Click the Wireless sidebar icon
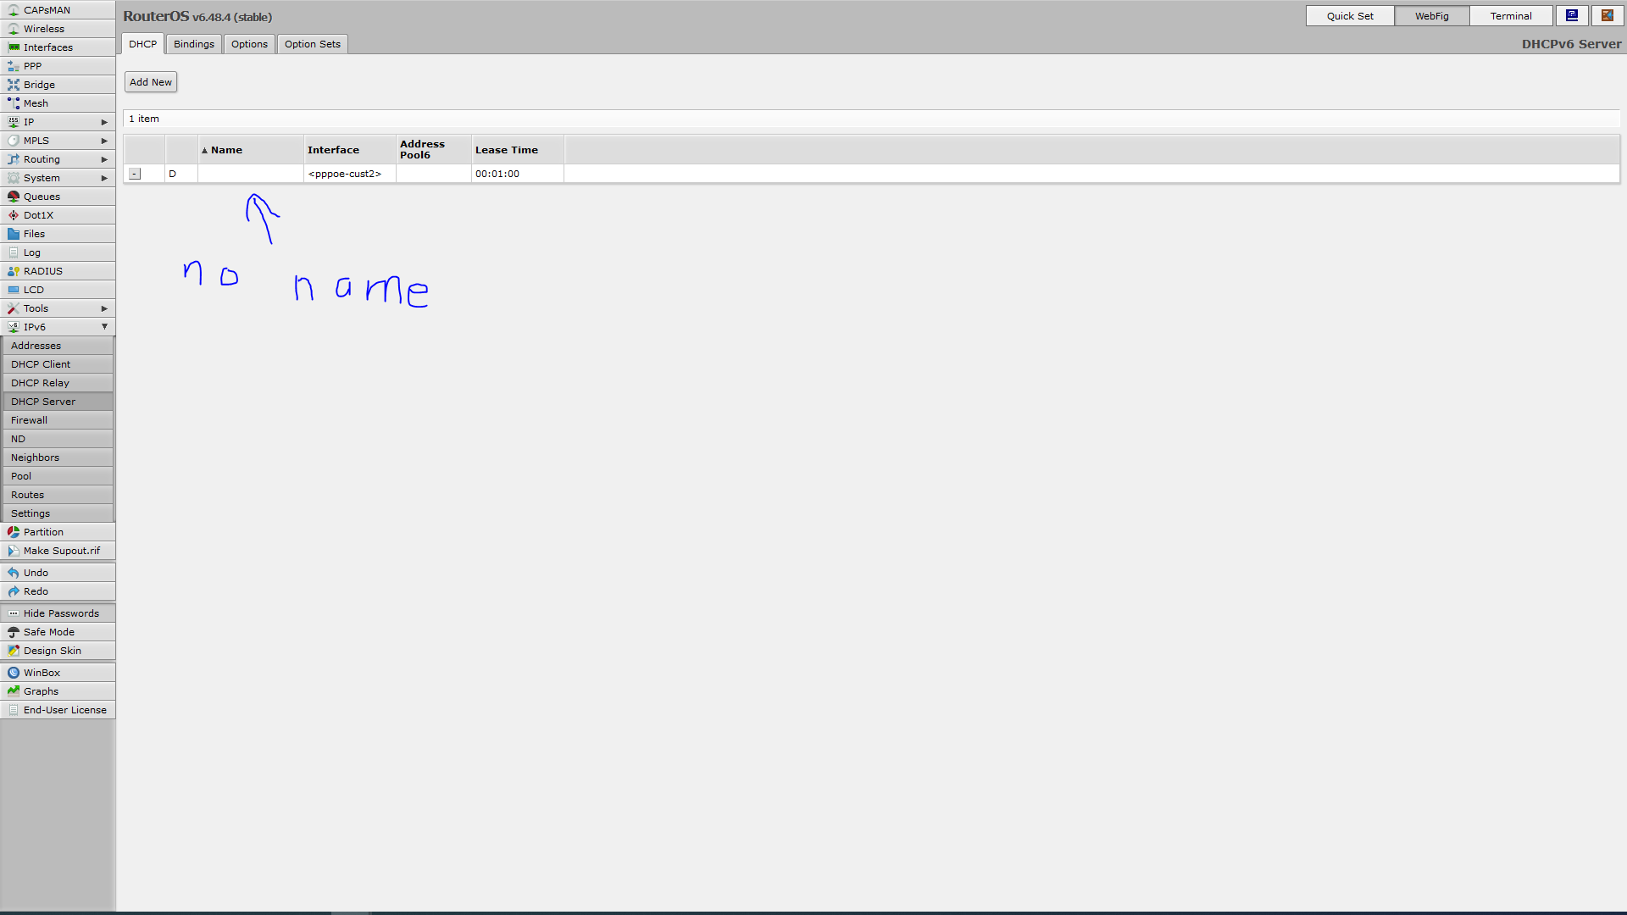Screen dimensions: 1627x915 click(14, 29)
